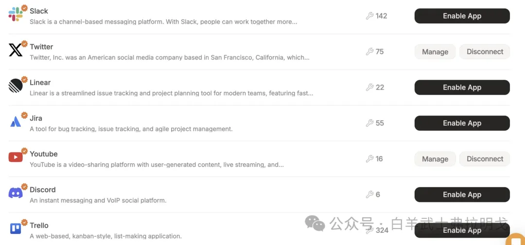Click the Discord app logo icon

point(16,193)
